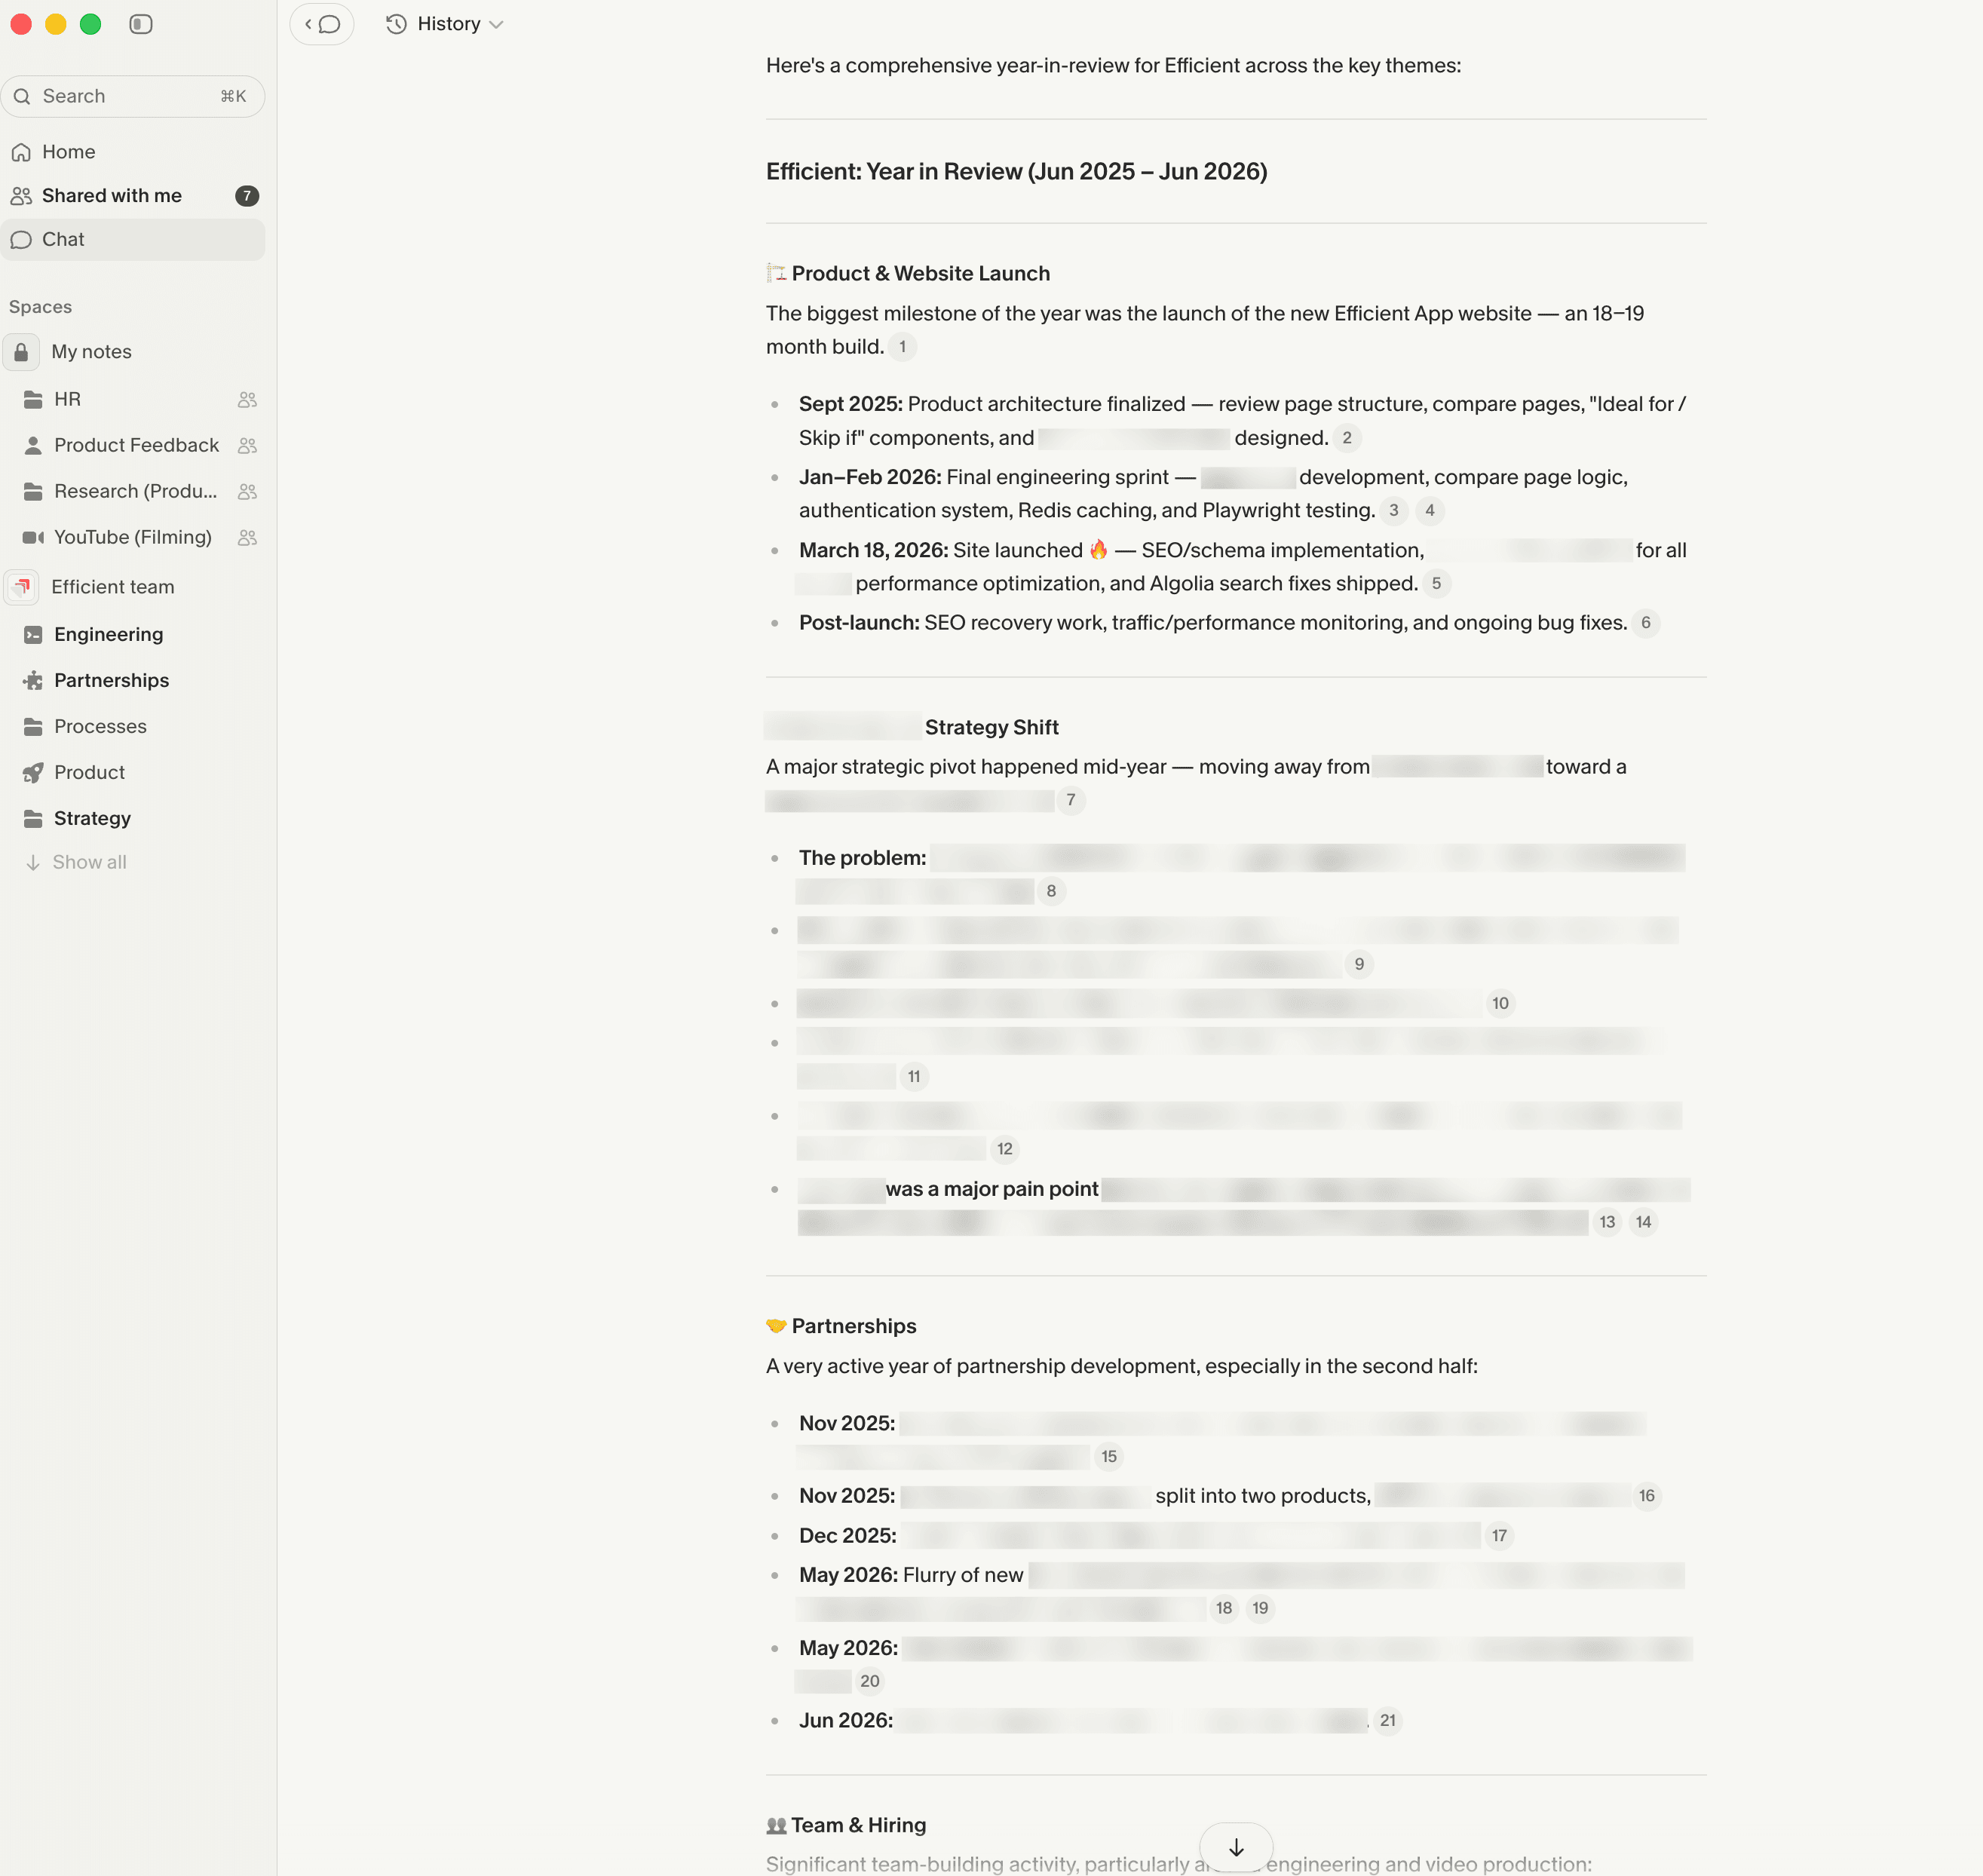The height and width of the screenshot is (1876, 1983).
Task: Click the My notes lock icon
Action: pyautogui.click(x=21, y=352)
